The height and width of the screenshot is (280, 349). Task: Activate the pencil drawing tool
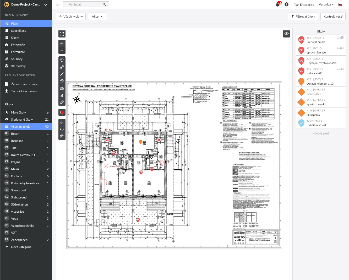(62, 74)
